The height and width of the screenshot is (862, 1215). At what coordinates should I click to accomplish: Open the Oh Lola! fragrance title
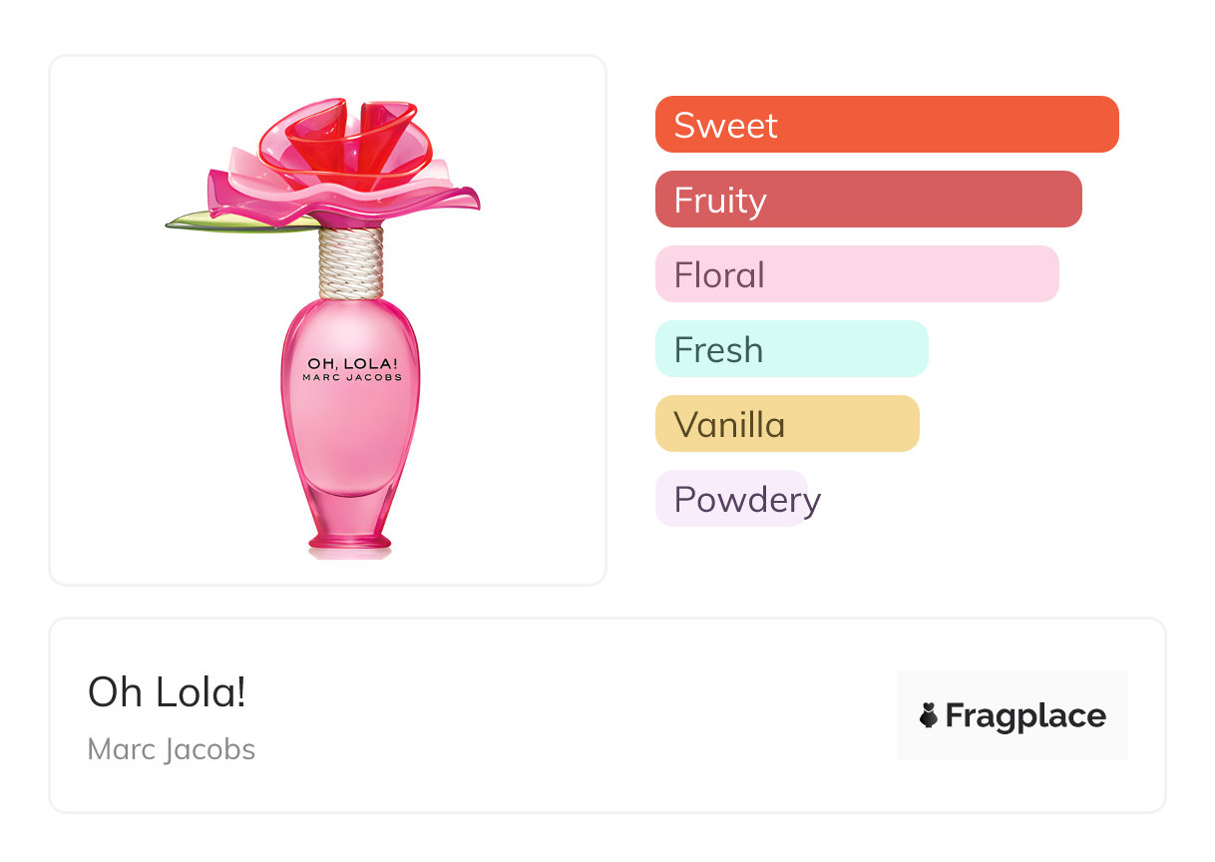coord(167,692)
